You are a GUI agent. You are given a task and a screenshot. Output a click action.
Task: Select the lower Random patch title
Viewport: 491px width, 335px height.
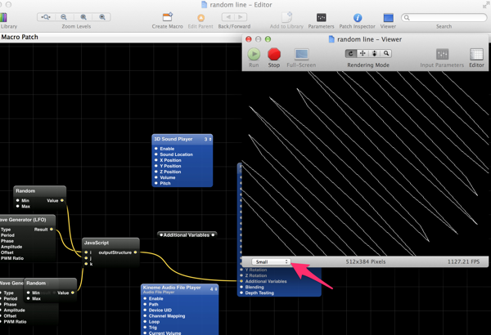pos(36,283)
